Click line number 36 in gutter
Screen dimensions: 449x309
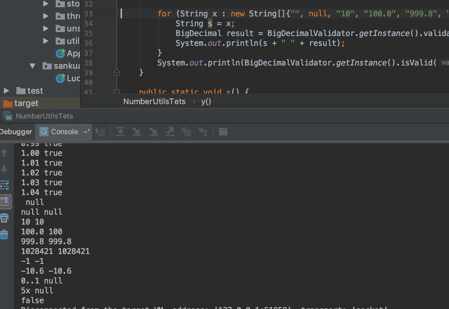coord(88,43)
